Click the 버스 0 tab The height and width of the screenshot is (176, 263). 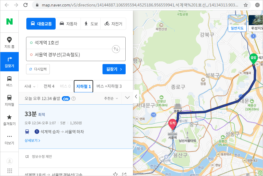65,86
